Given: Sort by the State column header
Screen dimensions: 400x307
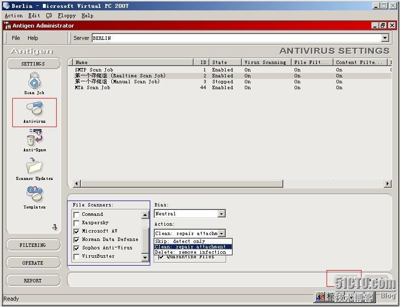Looking at the screenshot, I should (x=225, y=62).
